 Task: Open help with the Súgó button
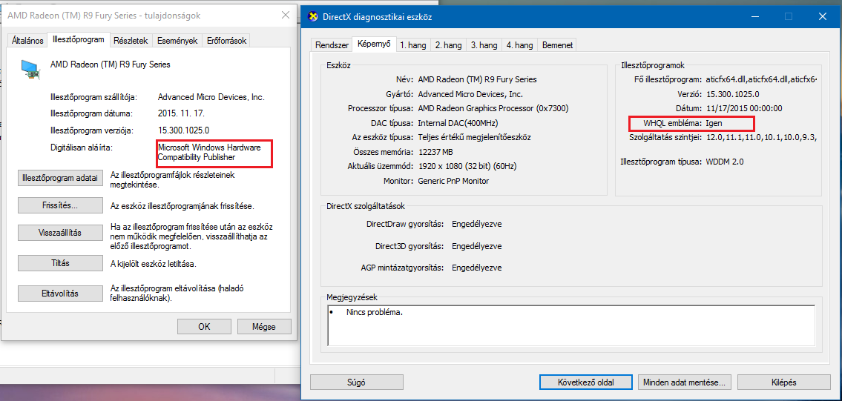357,382
